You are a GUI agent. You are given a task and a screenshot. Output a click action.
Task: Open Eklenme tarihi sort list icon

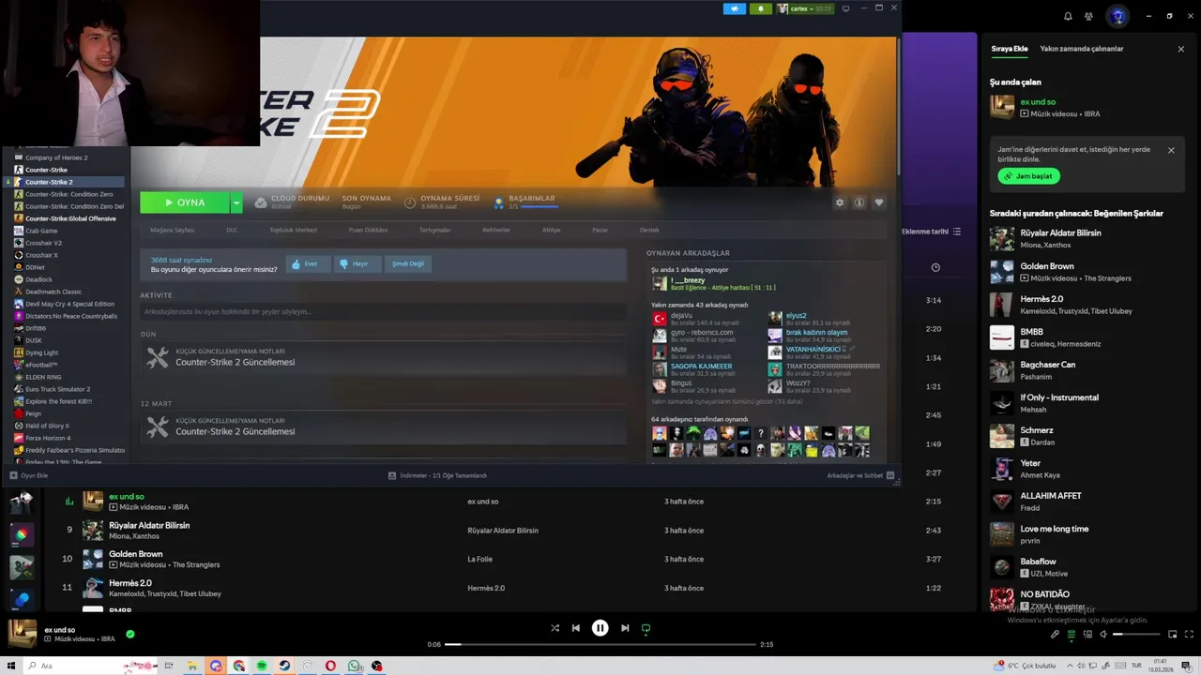point(957,232)
